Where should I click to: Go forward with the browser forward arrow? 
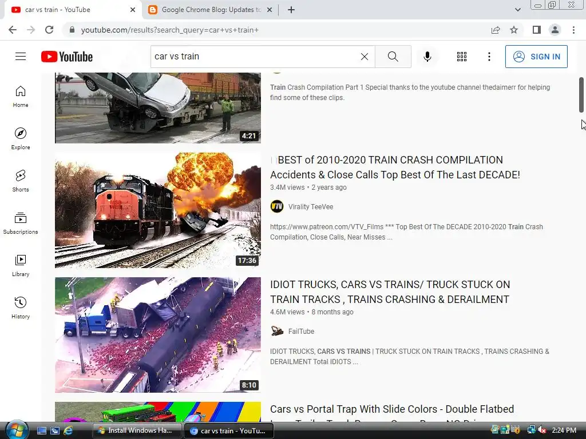[x=31, y=30]
